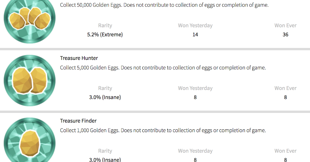Click Treasure Finder's Won Ever label

point(285,151)
